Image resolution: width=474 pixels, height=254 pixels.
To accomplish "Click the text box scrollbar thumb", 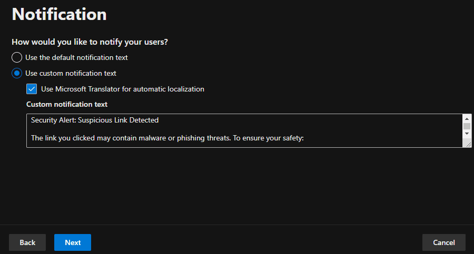I will (x=467, y=126).
